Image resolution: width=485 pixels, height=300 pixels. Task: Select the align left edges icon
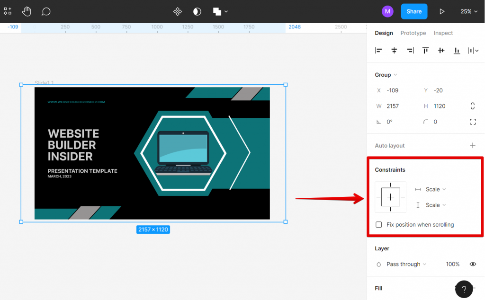point(378,50)
